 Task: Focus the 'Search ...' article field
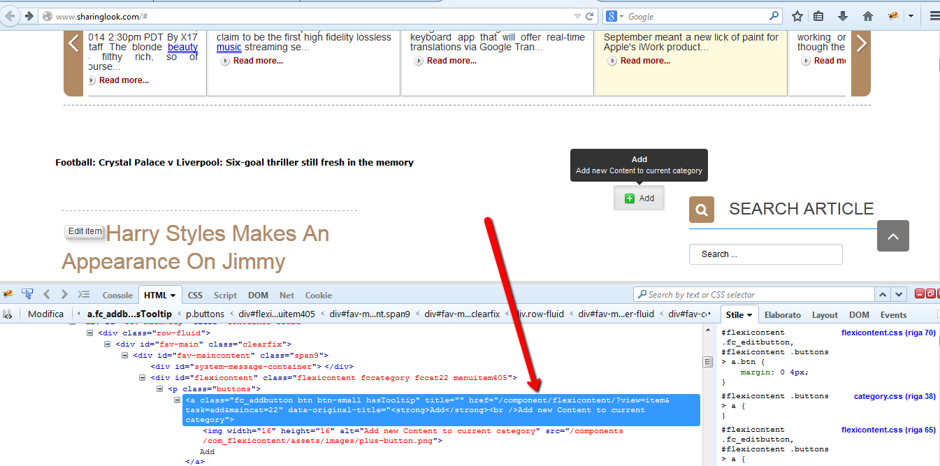pos(765,254)
